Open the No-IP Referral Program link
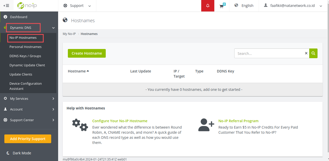This screenshot has height=161, width=329. (x=238, y=121)
